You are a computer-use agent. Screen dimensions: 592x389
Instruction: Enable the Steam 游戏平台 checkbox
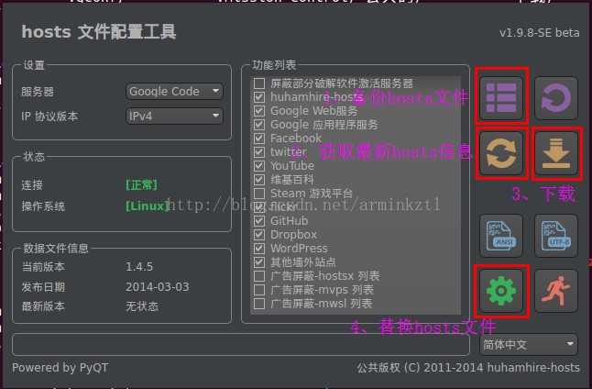259,194
